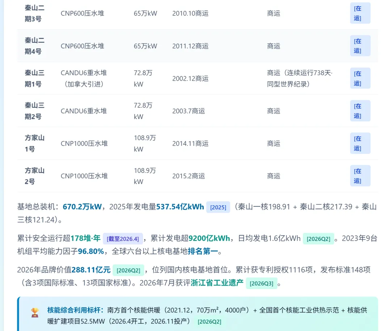Open the [2025] citation after 537.54亿kWh
The height and width of the screenshot is (331, 391).
[218, 207]
